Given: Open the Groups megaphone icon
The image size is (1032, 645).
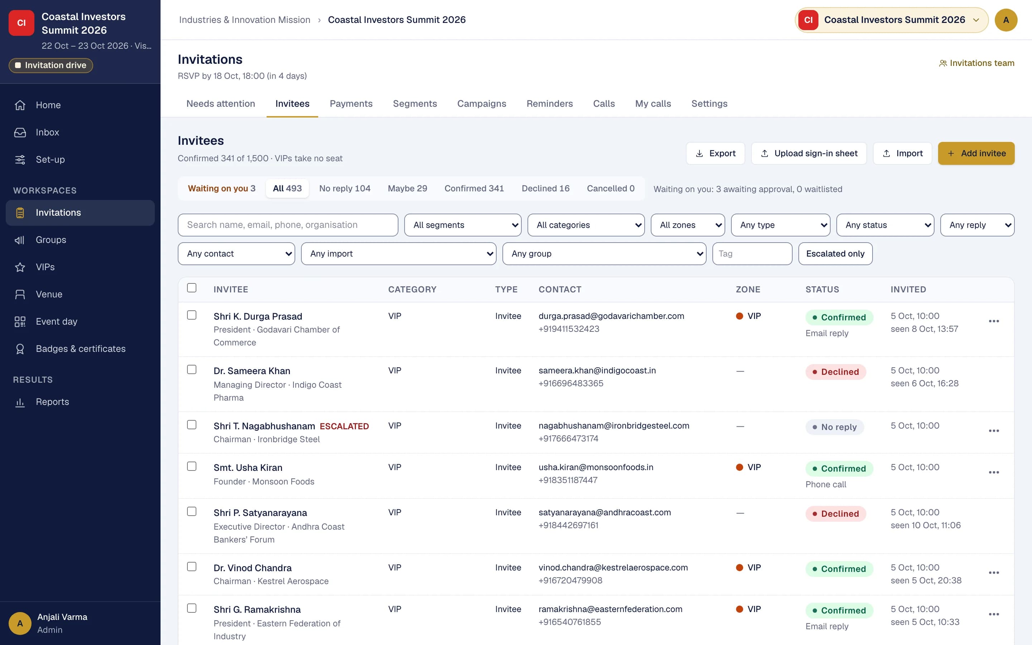Looking at the screenshot, I should click(20, 240).
